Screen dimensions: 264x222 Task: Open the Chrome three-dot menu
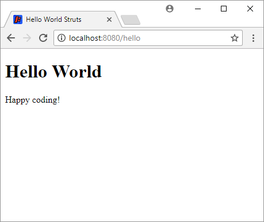(253, 38)
